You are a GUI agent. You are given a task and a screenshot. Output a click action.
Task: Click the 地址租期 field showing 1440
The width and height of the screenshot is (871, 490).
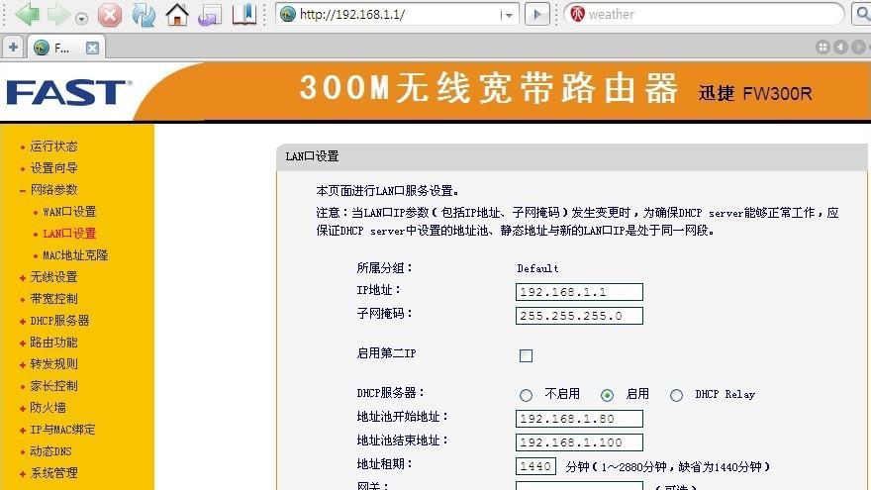535,466
